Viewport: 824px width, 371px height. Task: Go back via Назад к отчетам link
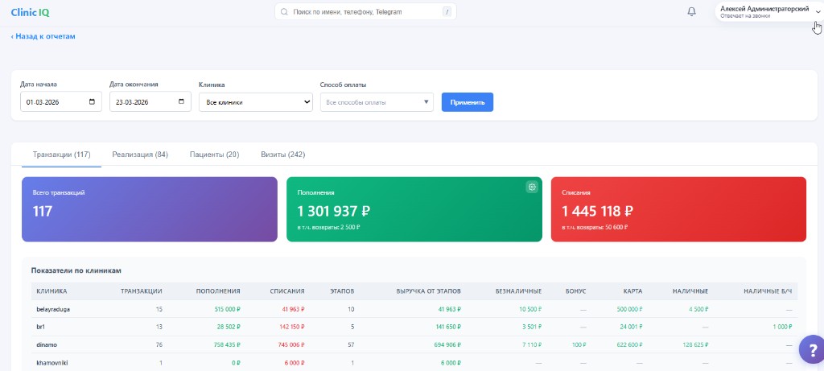[x=43, y=36]
